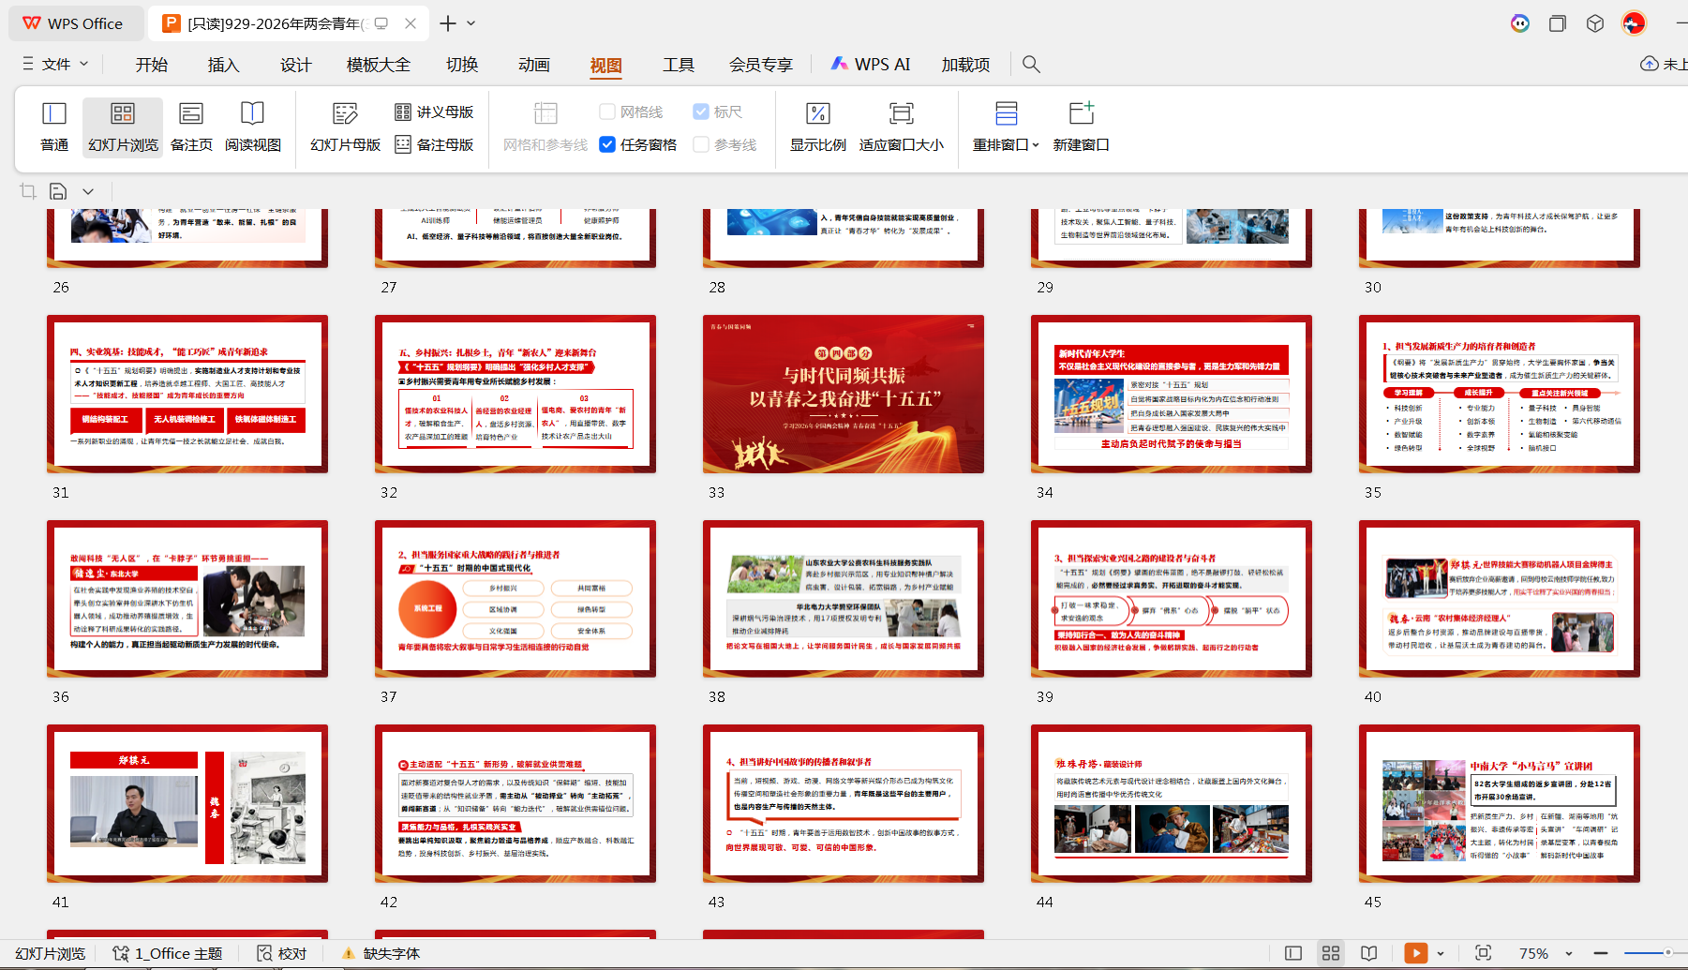Open the Notes Master (备注母版)
This screenshot has height=970, width=1688.
tap(434, 144)
